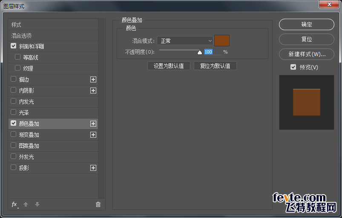Enable 渐变叠加 checkbox
The height and width of the screenshot is (218, 342).
coord(13,134)
